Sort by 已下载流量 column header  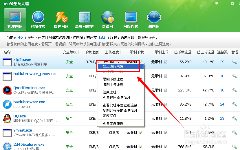[x=183, y=52]
